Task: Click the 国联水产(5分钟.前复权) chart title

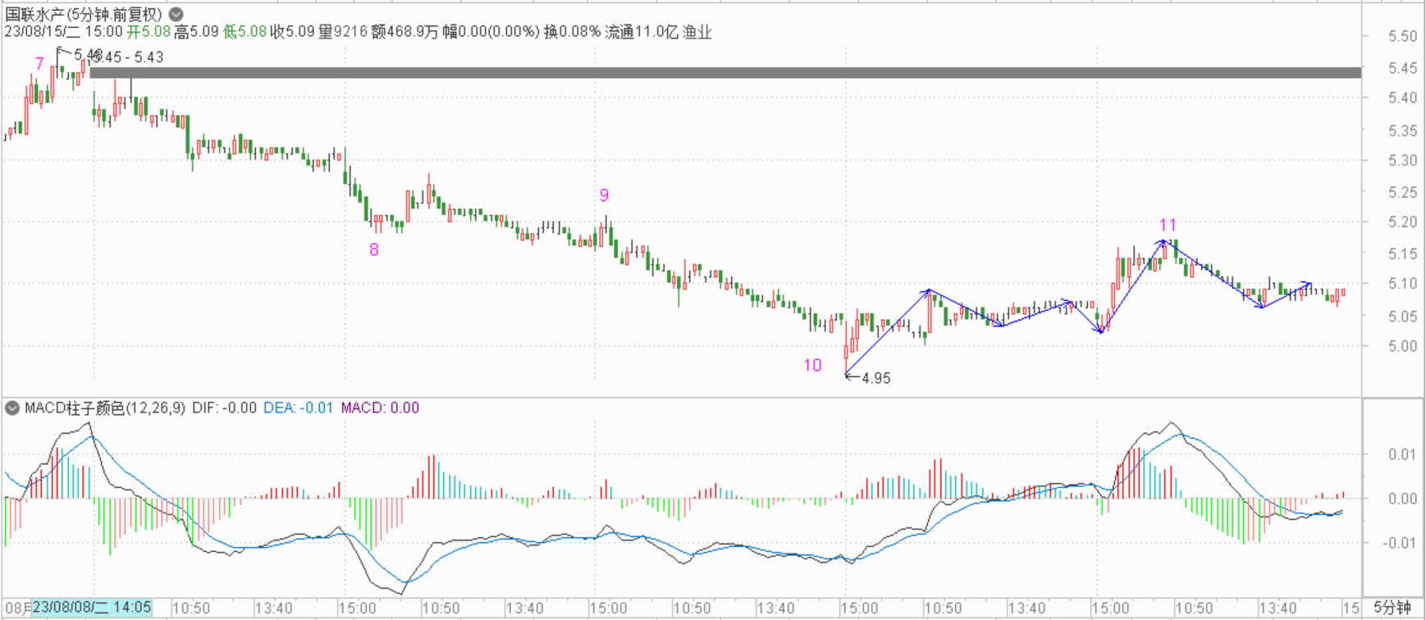Action: tap(84, 15)
